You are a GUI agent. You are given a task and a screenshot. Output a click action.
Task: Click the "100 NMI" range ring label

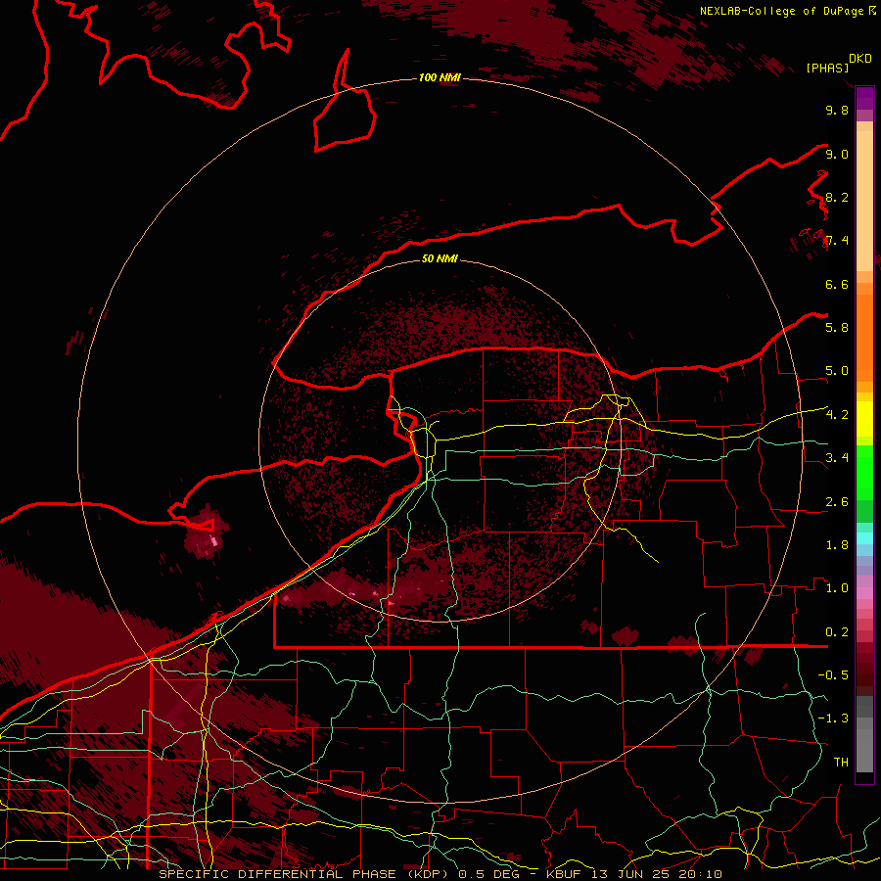440,77
